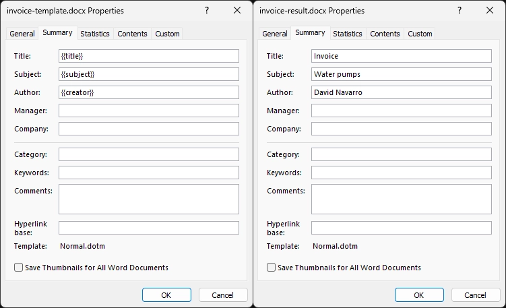Viewport: 506px width, 308px height.
Task: Click the Author field showing David Navarro
Action: point(402,92)
